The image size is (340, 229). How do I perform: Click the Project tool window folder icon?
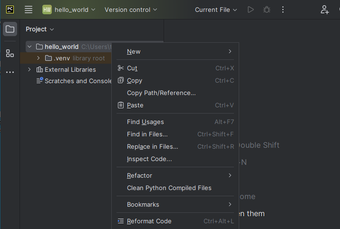point(10,29)
